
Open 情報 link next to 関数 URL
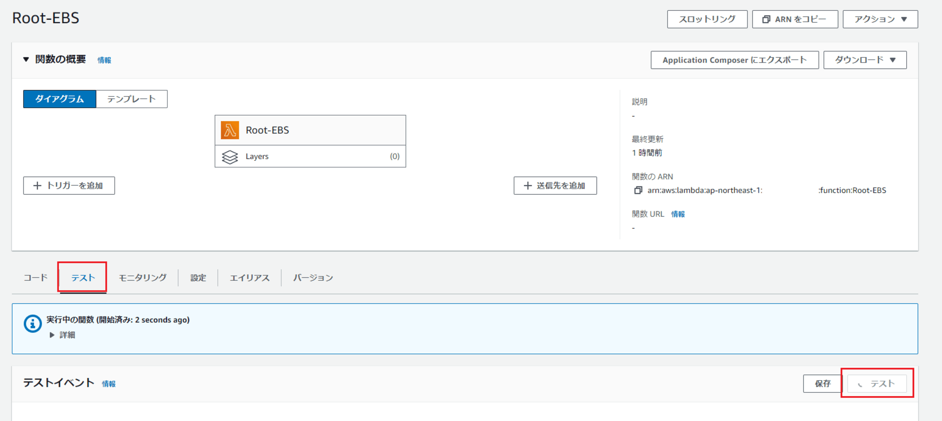[x=678, y=214]
